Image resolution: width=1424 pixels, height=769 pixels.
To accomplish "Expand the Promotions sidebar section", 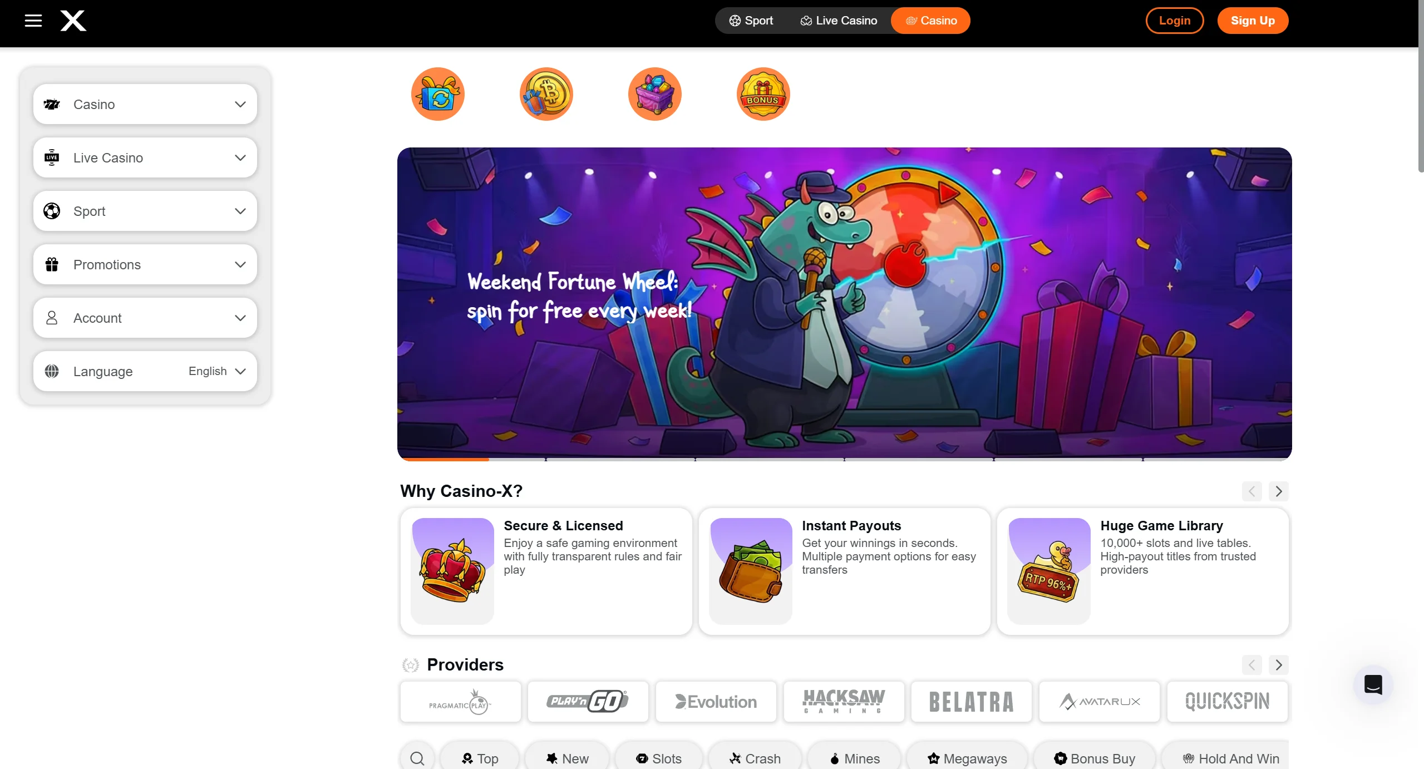I will [x=145, y=264].
